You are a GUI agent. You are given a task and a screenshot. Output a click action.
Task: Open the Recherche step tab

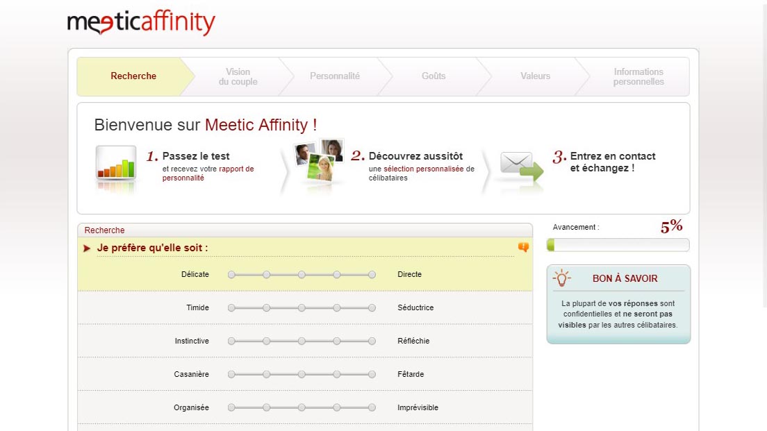pyautogui.click(x=133, y=76)
